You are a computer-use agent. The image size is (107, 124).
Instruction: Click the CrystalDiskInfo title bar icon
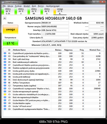point(3,2)
